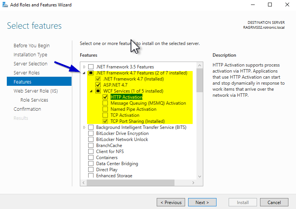Click the Previous button
The height and width of the screenshot is (209, 296).
[x=171, y=202]
